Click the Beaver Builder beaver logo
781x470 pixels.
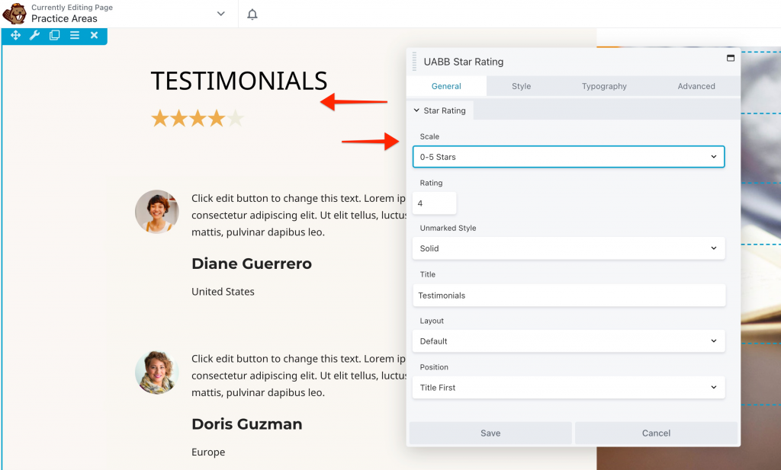point(16,14)
